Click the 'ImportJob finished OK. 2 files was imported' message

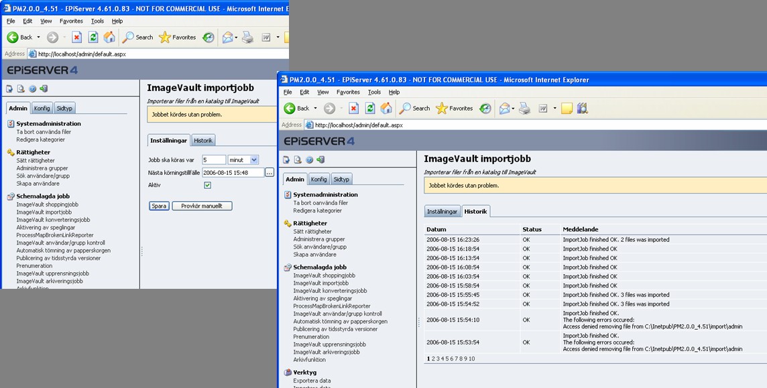pos(616,239)
